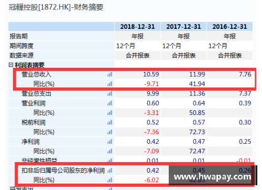Select 净利润 value 0.25

click(x=245, y=142)
